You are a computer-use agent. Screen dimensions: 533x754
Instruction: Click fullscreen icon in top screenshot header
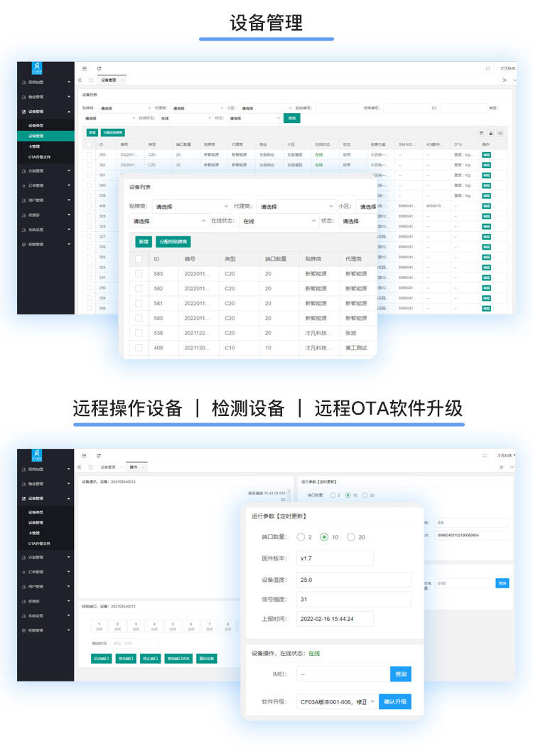pyautogui.click(x=488, y=68)
